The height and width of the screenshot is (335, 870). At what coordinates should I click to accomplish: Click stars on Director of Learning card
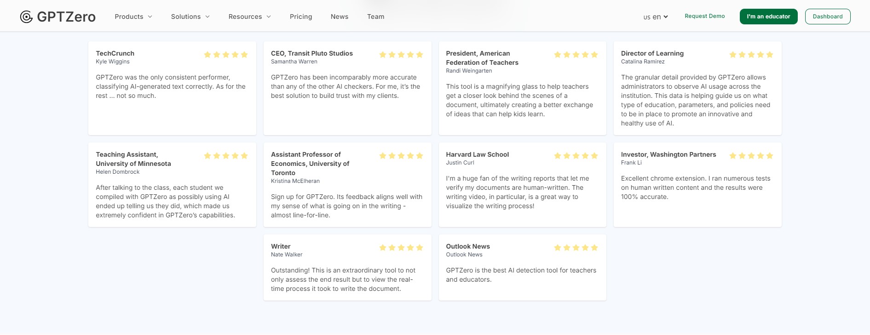pos(751,55)
